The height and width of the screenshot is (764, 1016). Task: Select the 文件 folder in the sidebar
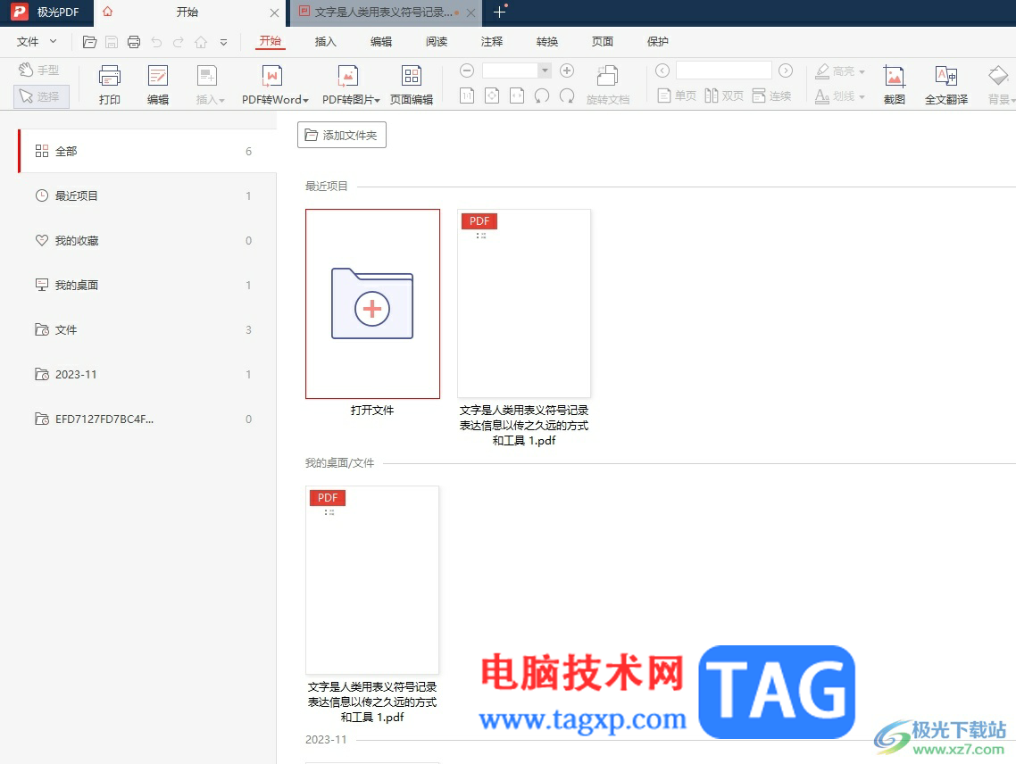pos(147,330)
